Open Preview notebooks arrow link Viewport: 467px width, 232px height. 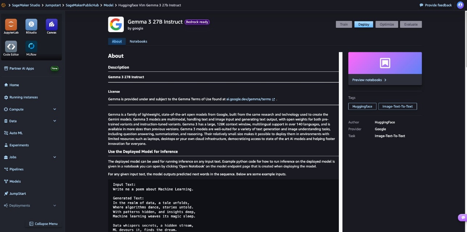(369, 80)
